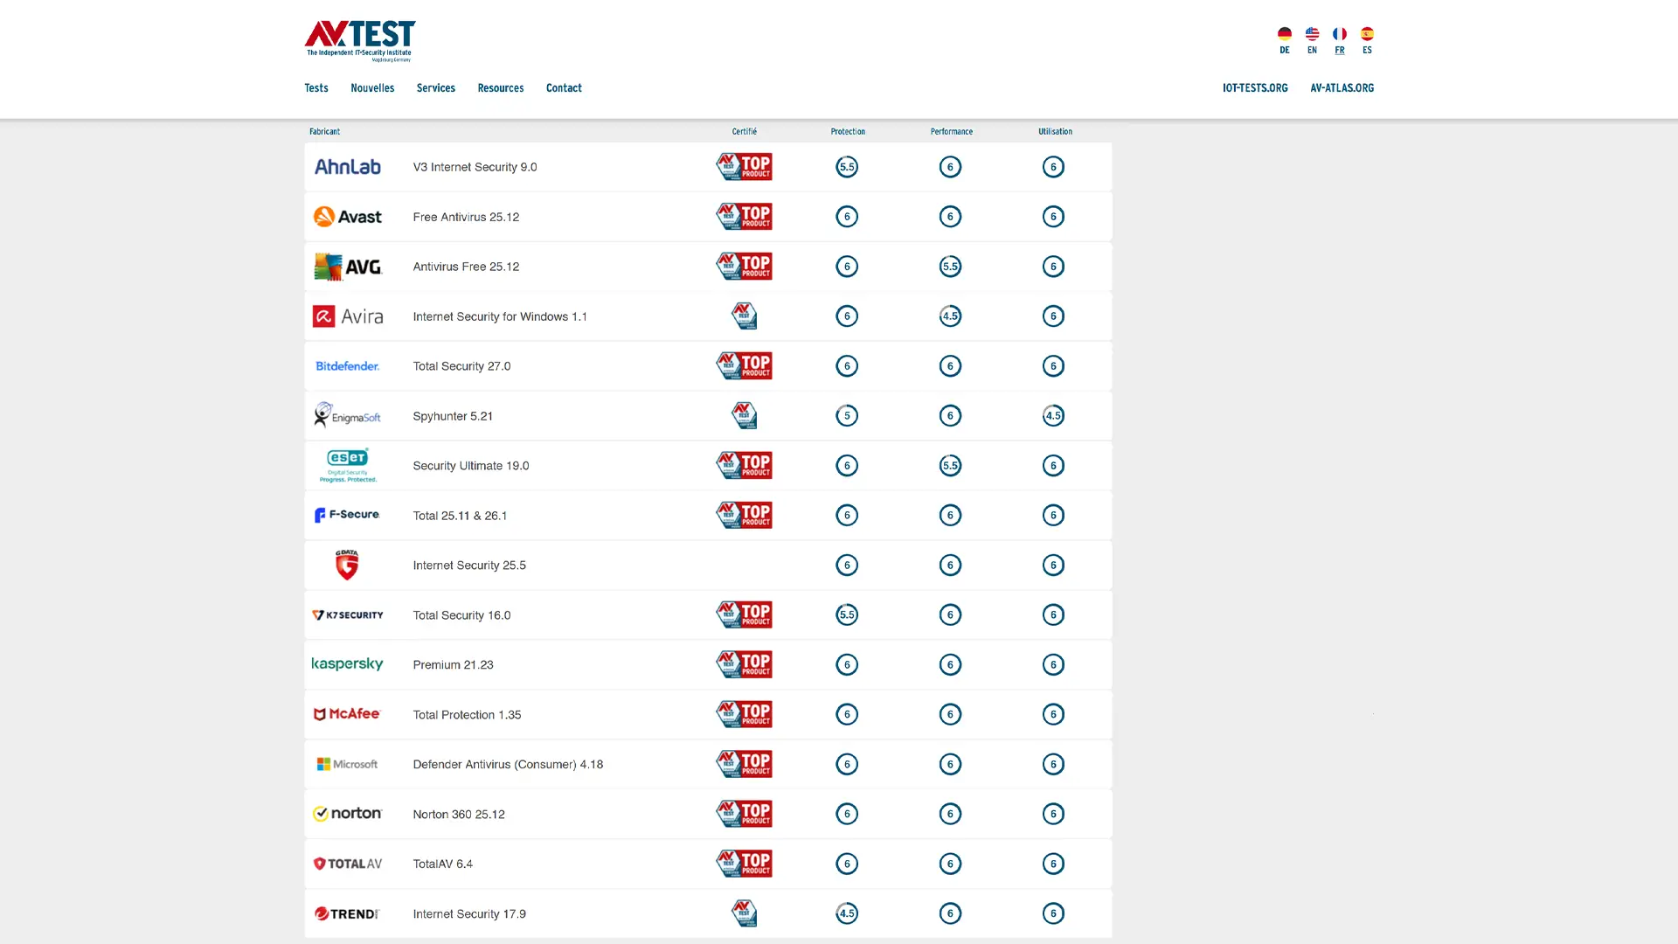Screen dimensions: 1678x944
Task: Open Total Security 16.0 details
Action: 461,615
